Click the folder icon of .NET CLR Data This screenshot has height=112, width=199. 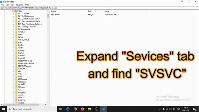point(16,13)
